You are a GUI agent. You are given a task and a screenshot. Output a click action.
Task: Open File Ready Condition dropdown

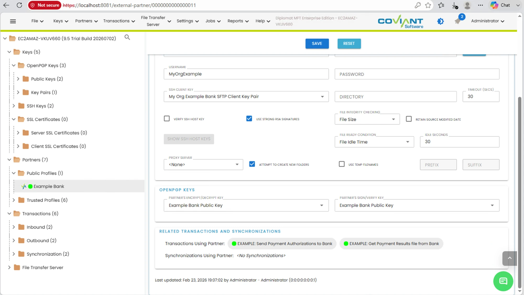point(374,142)
